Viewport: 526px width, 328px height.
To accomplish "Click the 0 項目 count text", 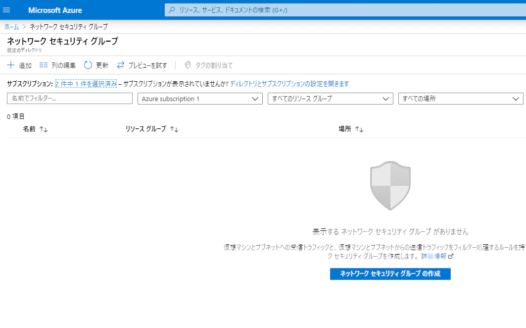I will click(x=16, y=116).
